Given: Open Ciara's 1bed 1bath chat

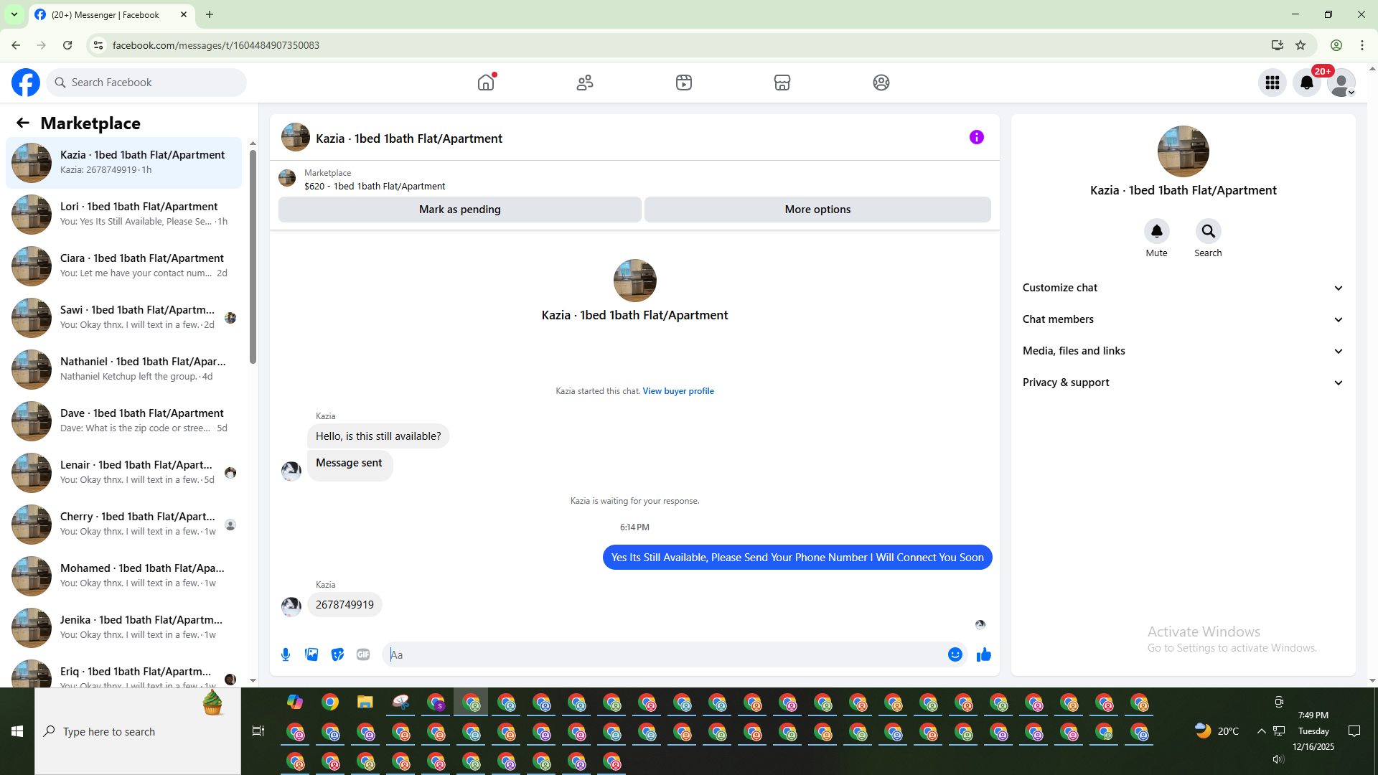Looking at the screenshot, I should click(123, 266).
